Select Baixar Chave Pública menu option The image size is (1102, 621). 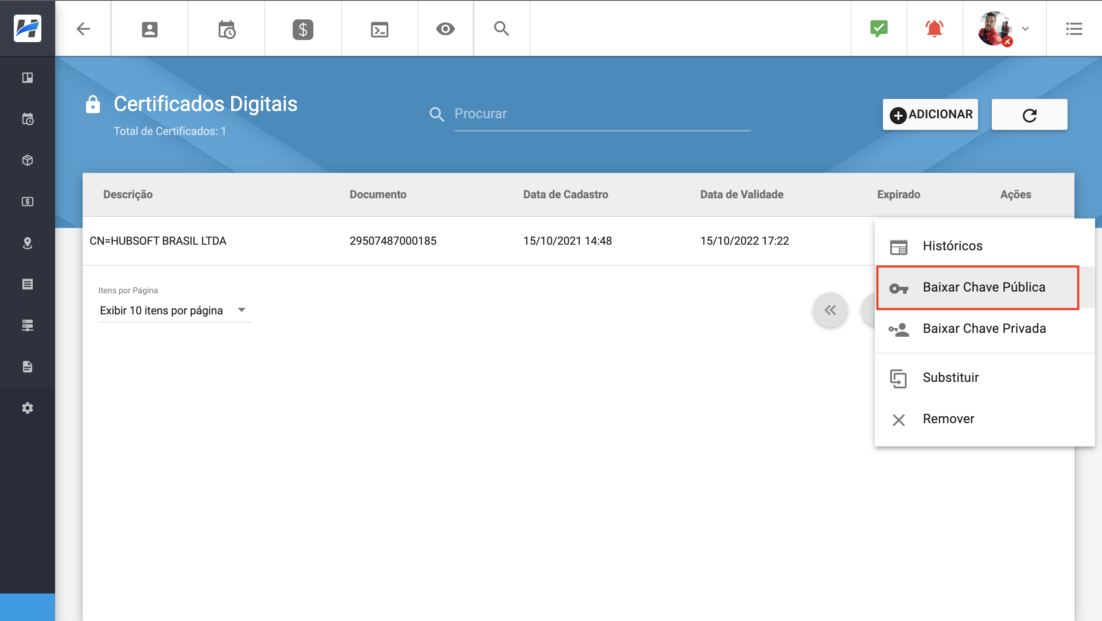click(x=984, y=287)
